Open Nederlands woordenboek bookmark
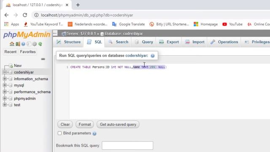Screen dimensions: 270x152 tap(87, 24)
